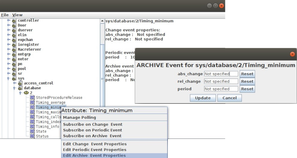Click the pool device icon

tap(14, 69)
